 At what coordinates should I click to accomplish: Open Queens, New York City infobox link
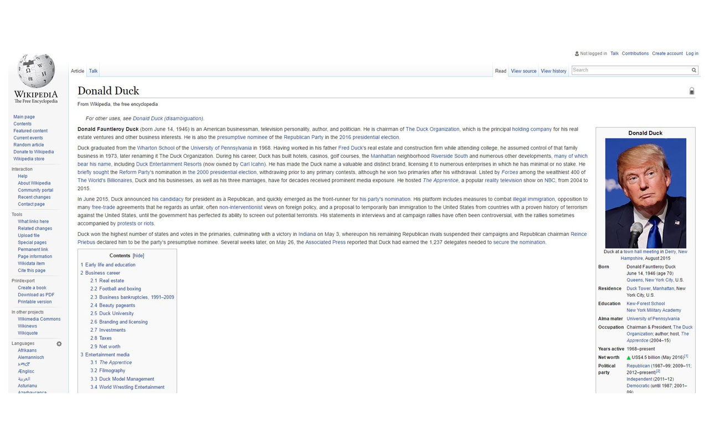point(650,280)
